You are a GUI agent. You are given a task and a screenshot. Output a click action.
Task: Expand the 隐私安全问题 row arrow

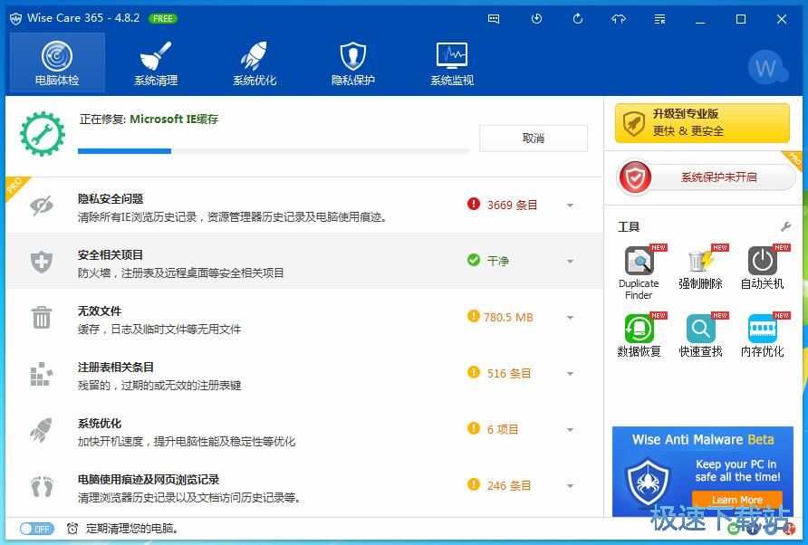570,206
